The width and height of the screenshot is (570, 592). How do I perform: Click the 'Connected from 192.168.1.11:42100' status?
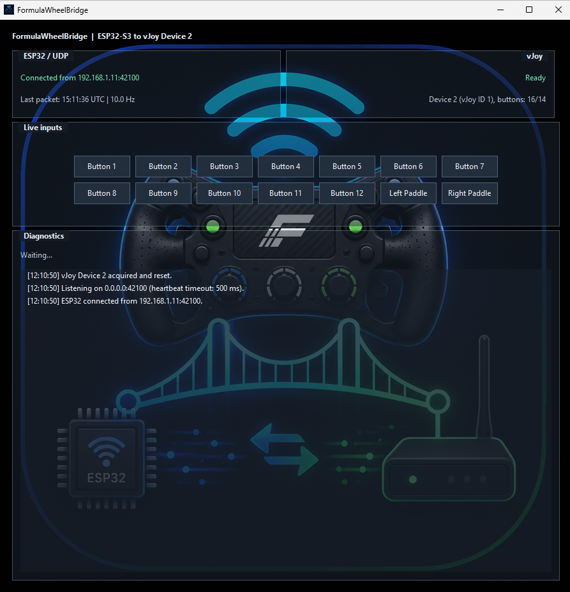point(80,78)
